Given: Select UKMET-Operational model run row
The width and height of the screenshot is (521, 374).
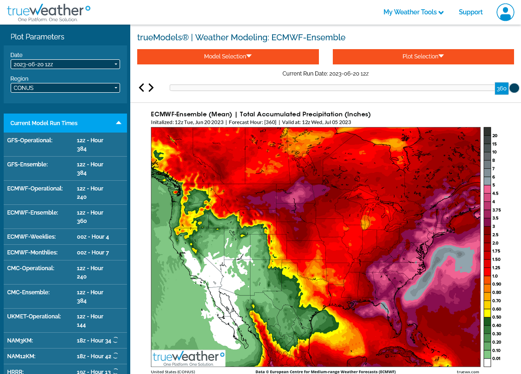Looking at the screenshot, I should [65, 321].
